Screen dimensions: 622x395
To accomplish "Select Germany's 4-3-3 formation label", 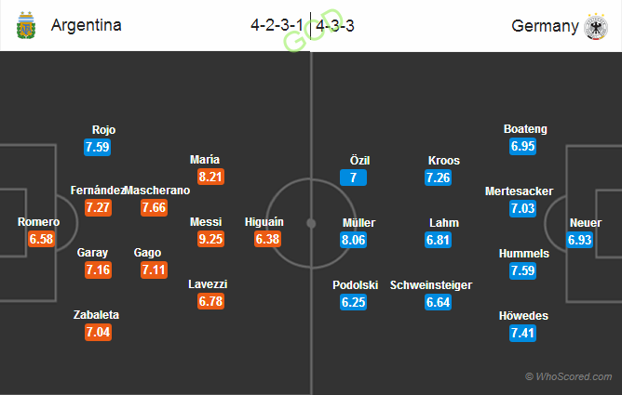I will click(x=335, y=26).
